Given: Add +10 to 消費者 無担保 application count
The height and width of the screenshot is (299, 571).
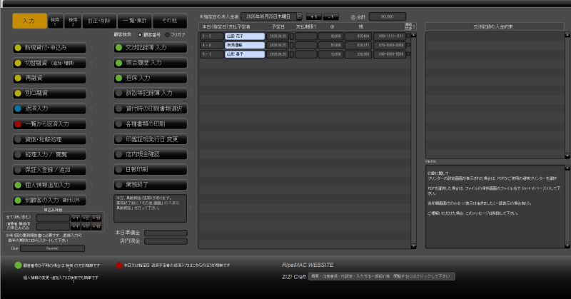Looking at the screenshot, I should (x=96, y=226).
